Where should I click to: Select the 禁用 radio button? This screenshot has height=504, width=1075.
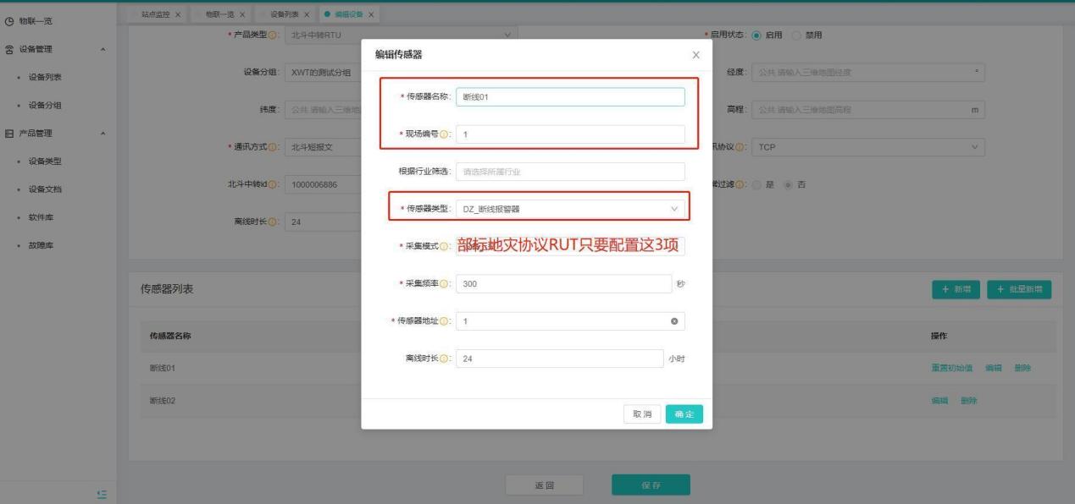pos(797,35)
